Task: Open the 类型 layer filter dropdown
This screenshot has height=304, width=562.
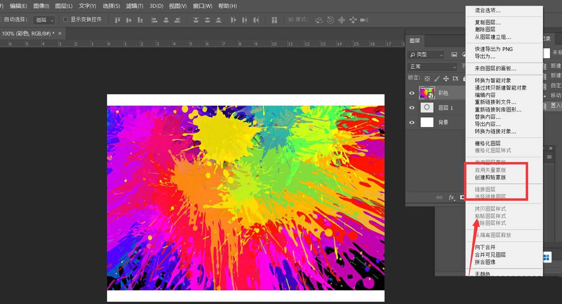Action: click(x=425, y=55)
